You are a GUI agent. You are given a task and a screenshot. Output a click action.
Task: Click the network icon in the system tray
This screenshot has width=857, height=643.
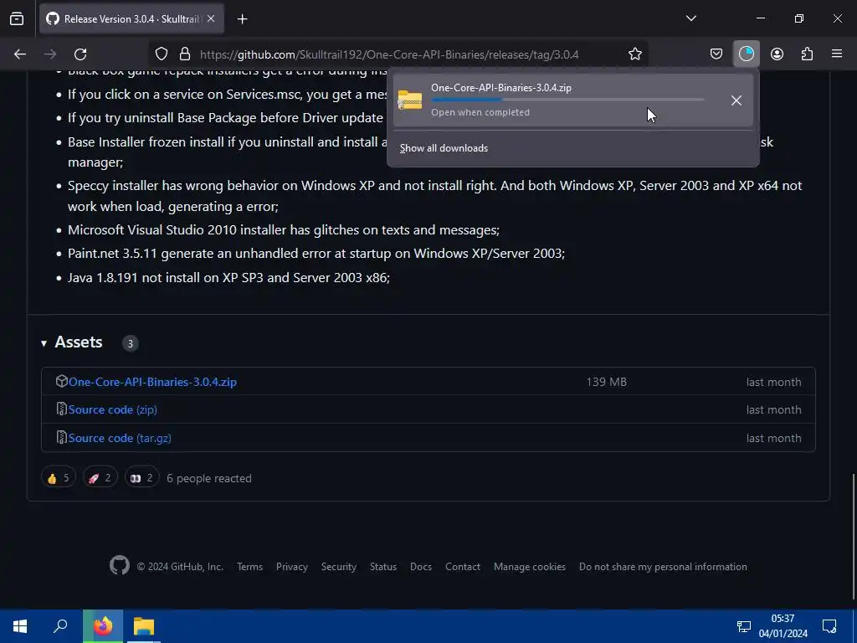744,626
